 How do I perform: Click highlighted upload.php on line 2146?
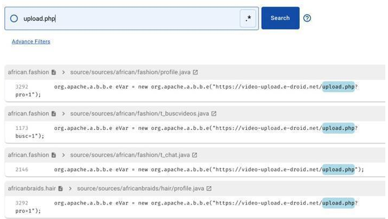click(x=338, y=170)
